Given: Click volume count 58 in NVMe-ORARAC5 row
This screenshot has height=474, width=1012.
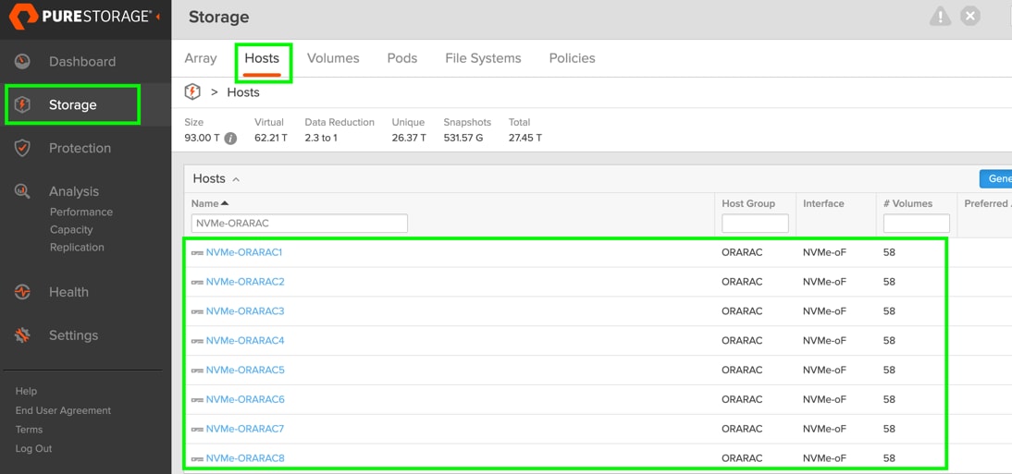Looking at the screenshot, I should [x=889, y=371].
